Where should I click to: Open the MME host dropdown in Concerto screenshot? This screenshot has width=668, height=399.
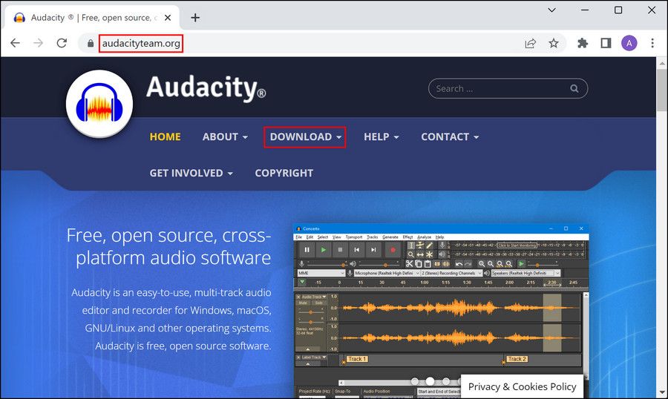(321, 273)
